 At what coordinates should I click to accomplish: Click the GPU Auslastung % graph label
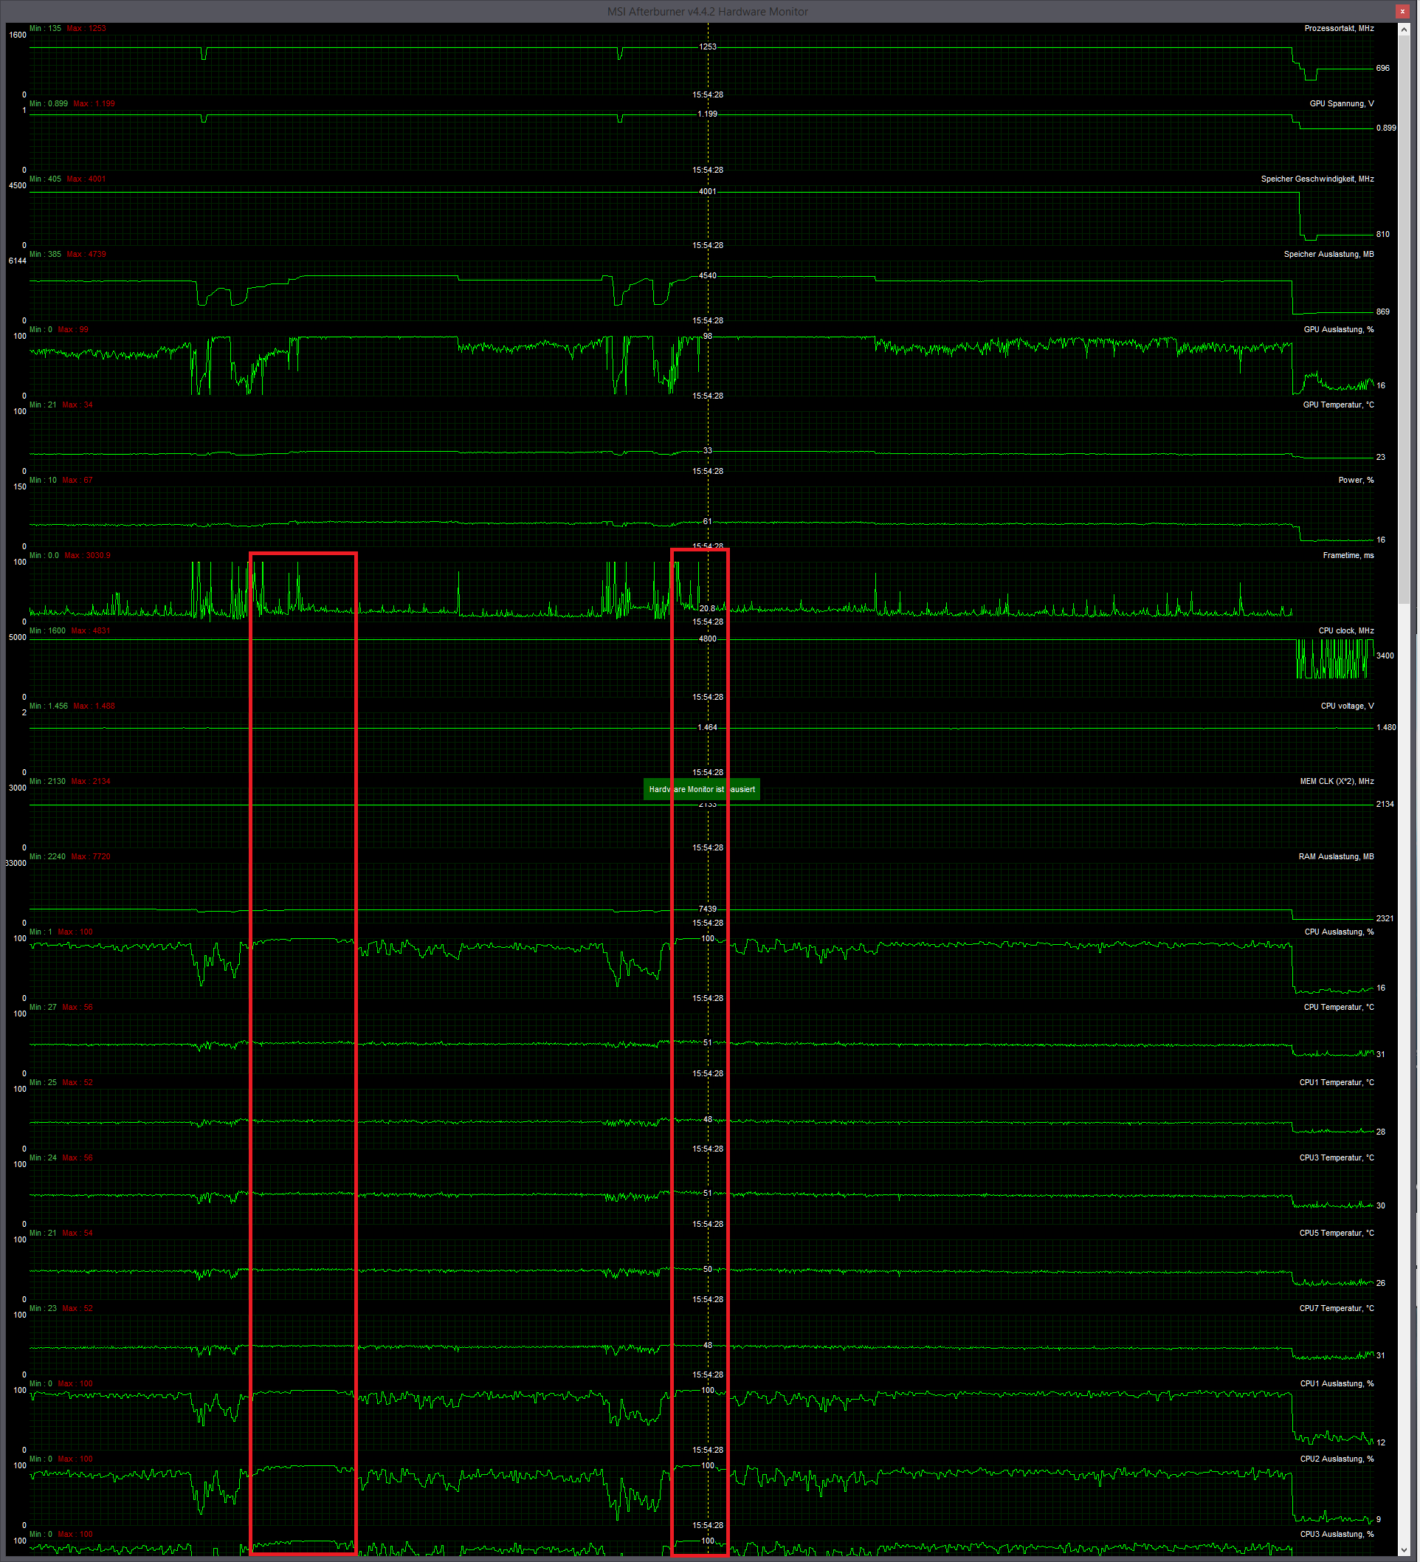[1338, 329]
